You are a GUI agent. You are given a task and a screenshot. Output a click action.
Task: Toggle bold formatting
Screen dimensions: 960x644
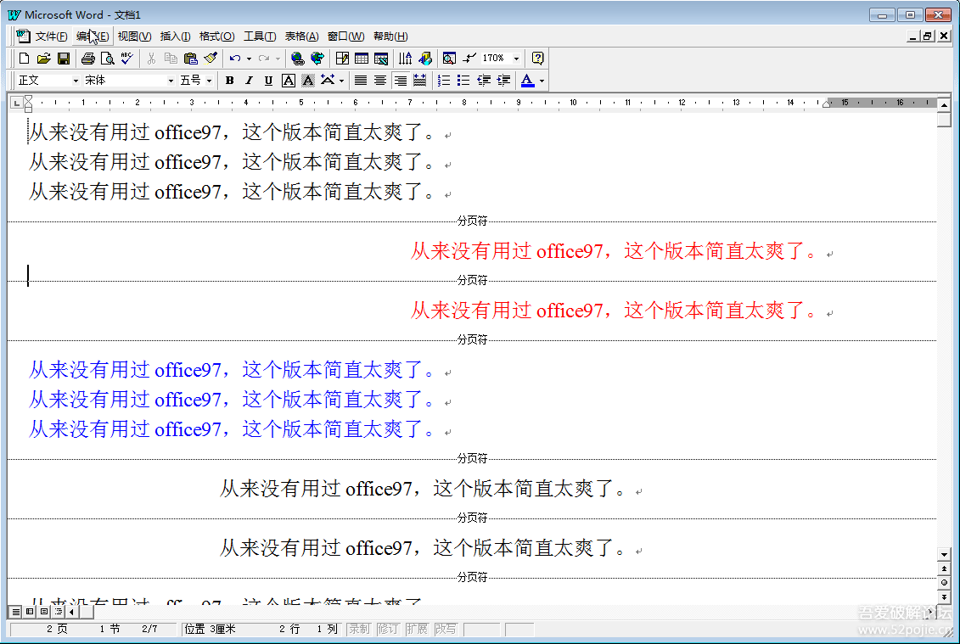point(229,81)
